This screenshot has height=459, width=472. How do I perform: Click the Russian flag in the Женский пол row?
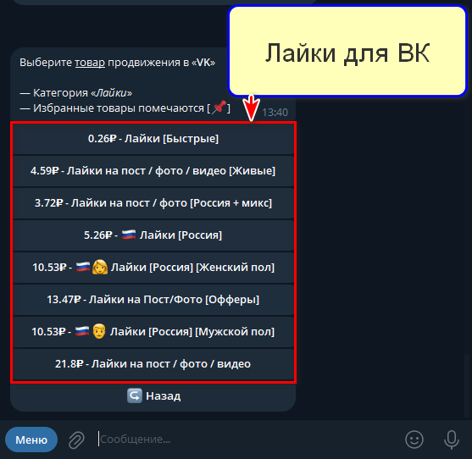83,267
